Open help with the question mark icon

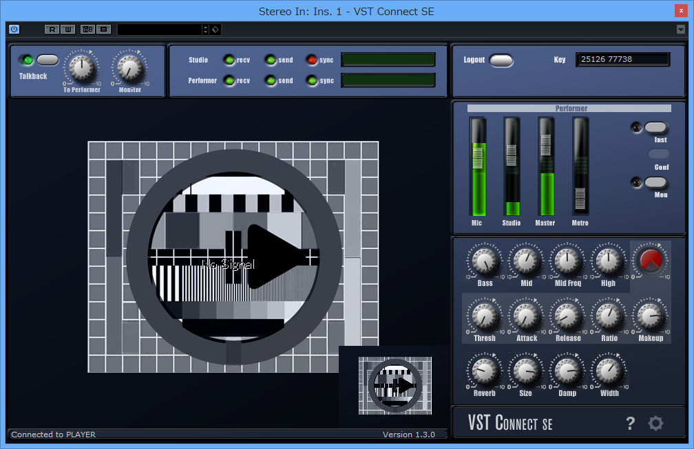[631, 424]
